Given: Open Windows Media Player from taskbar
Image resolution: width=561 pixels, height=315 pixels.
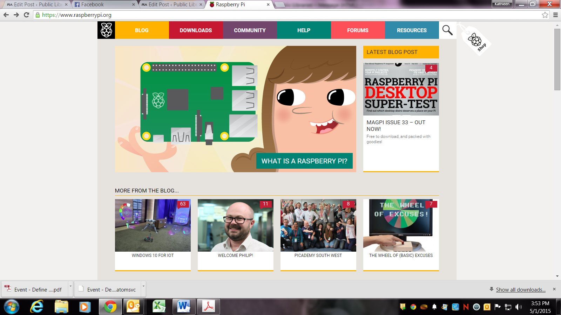Looking at the screenshot, I should coord(85,307).
